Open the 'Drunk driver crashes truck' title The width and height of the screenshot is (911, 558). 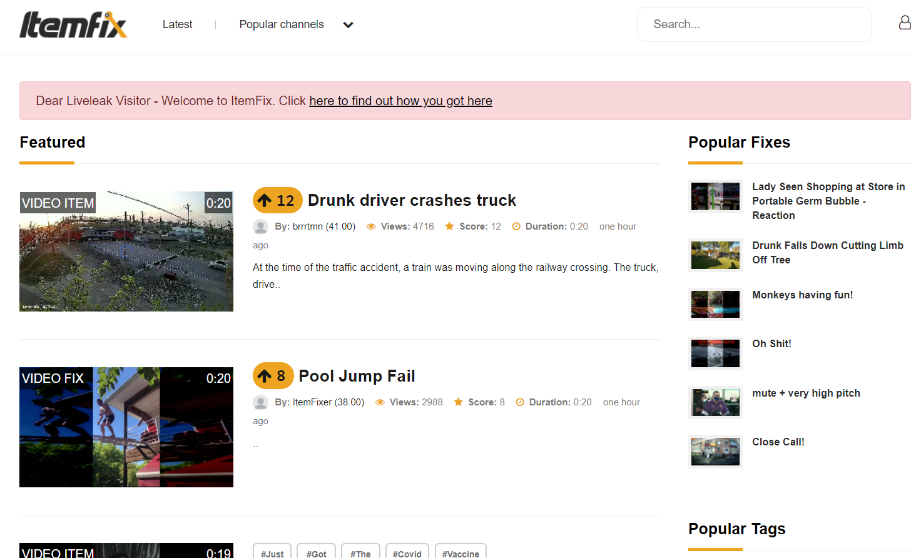pyautogui.click(x=412, y=200)
